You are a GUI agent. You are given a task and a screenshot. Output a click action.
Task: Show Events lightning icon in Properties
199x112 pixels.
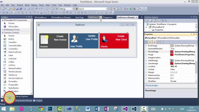158,42
